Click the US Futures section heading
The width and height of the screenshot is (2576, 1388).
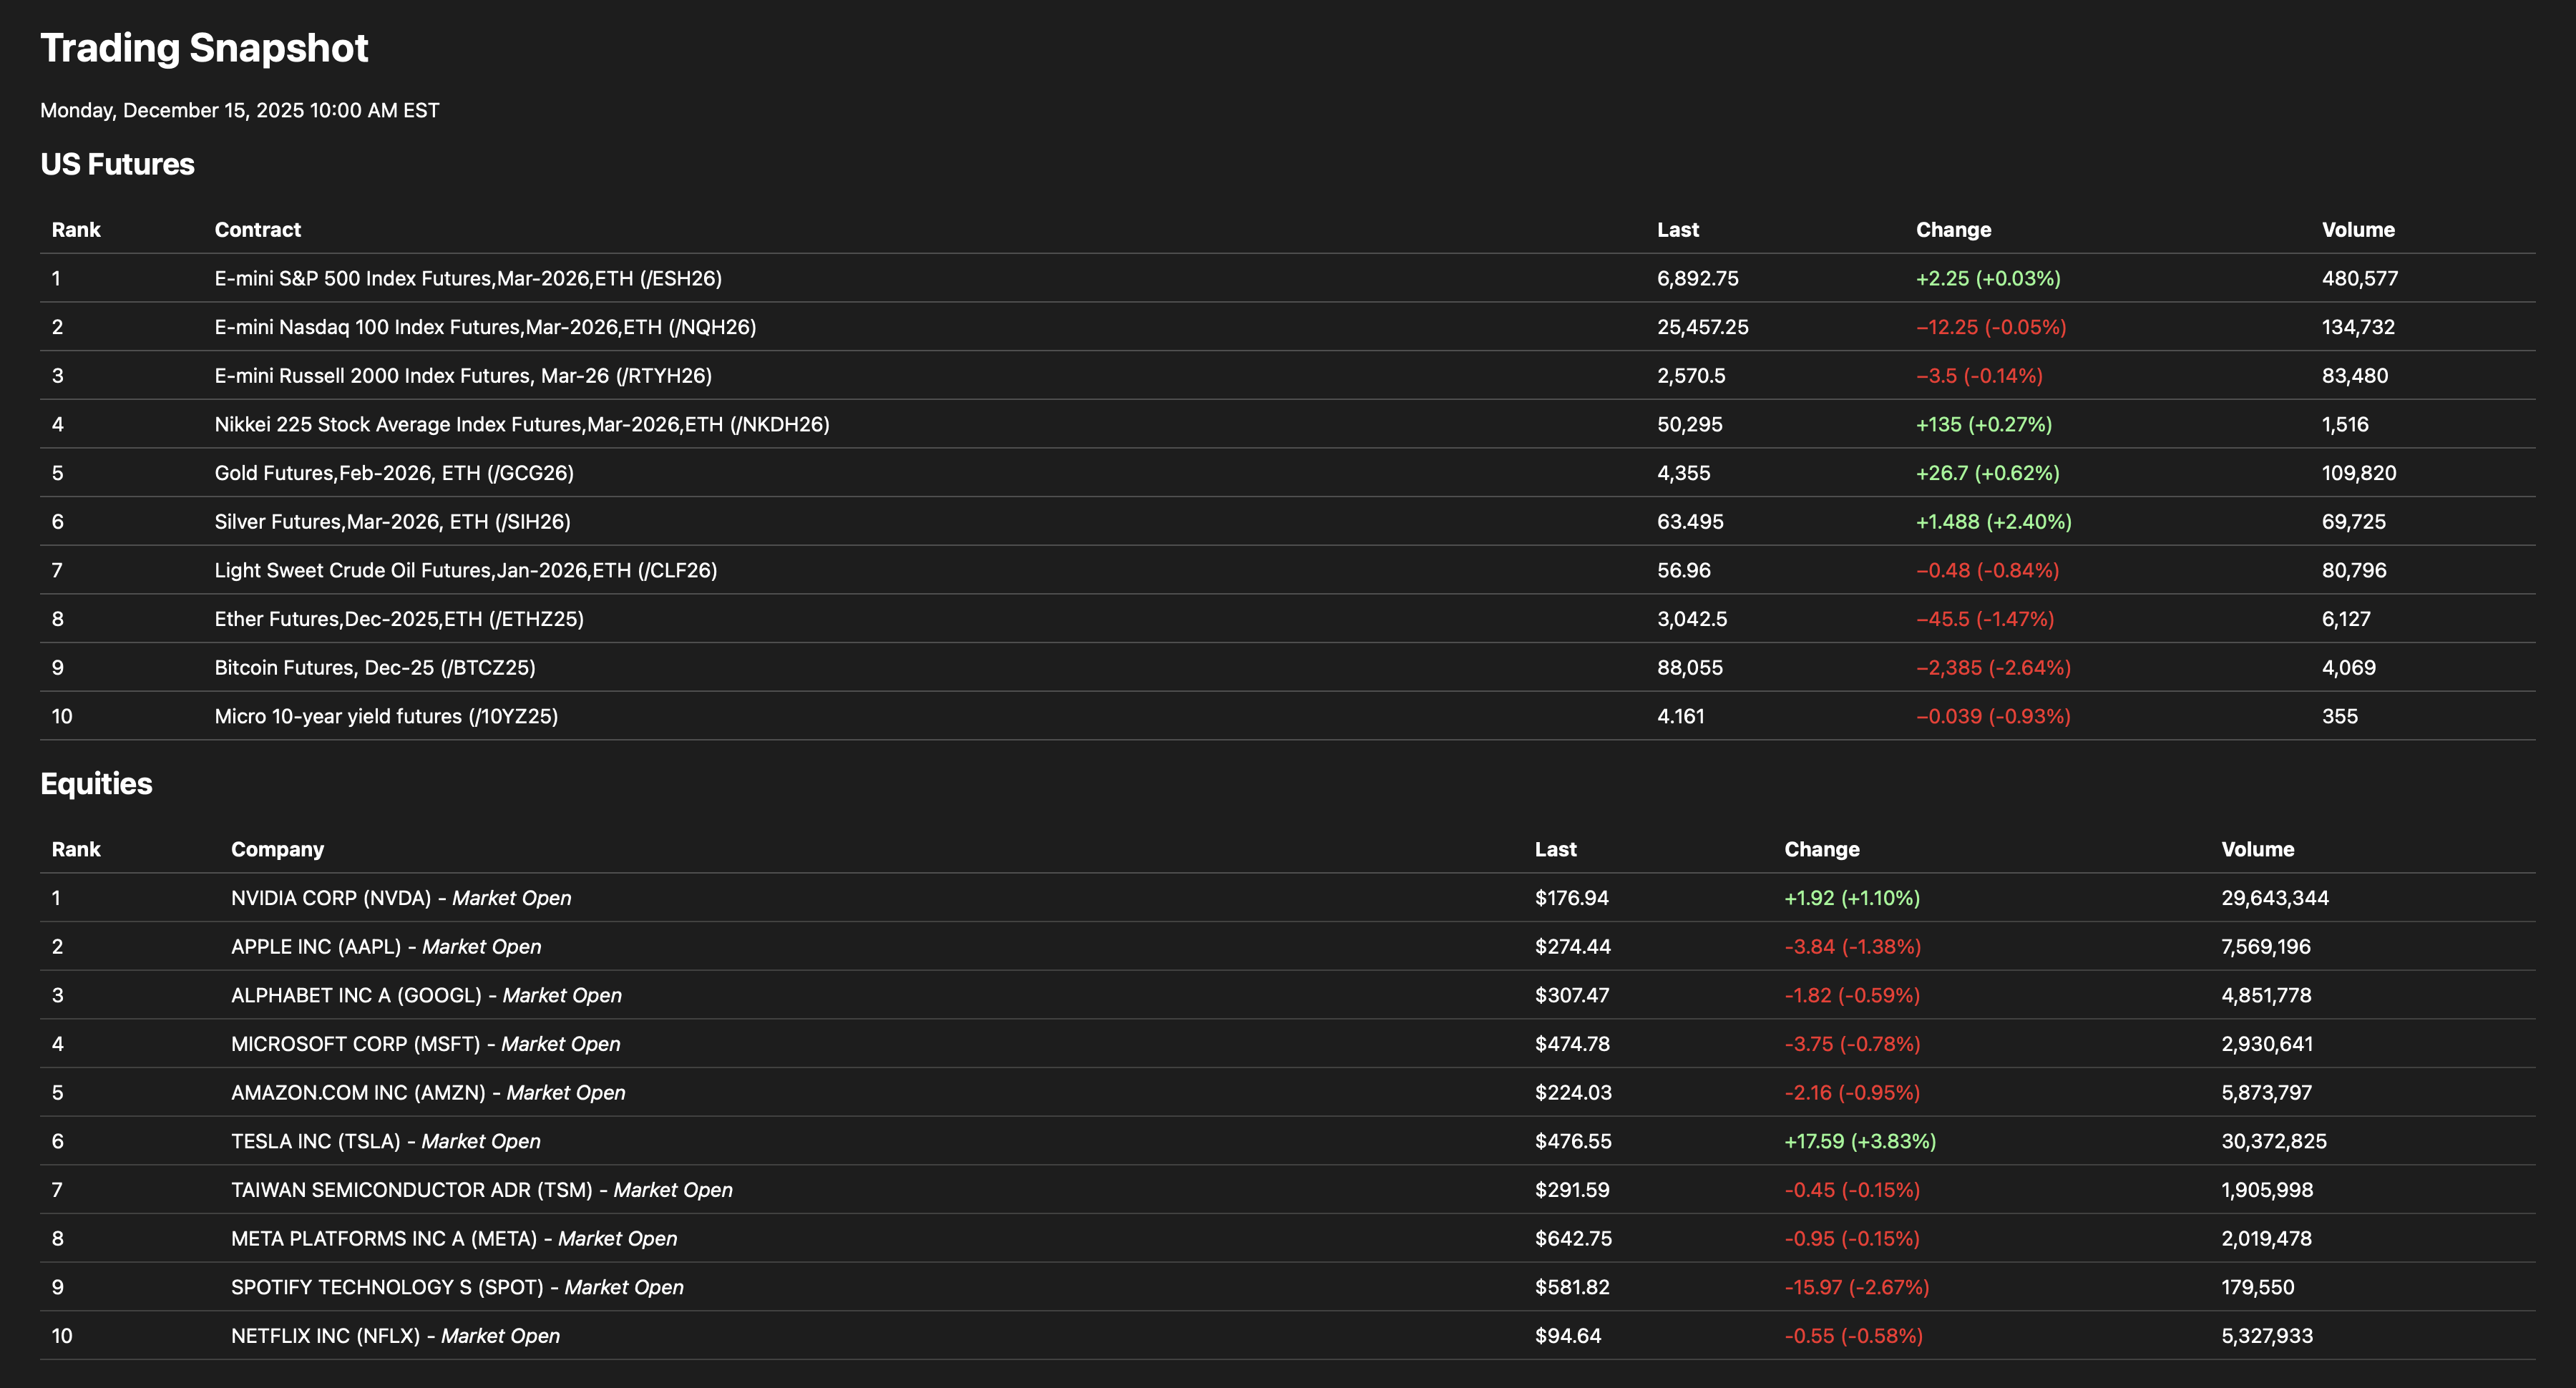[117, 164]
